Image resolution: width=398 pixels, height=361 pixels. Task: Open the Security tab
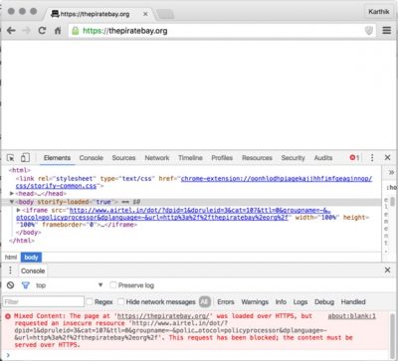[x=293, y=158]
